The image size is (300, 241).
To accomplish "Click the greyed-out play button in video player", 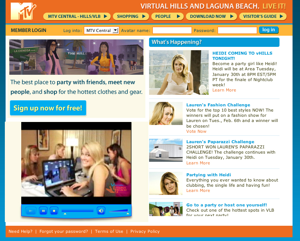I will point(31,211).
